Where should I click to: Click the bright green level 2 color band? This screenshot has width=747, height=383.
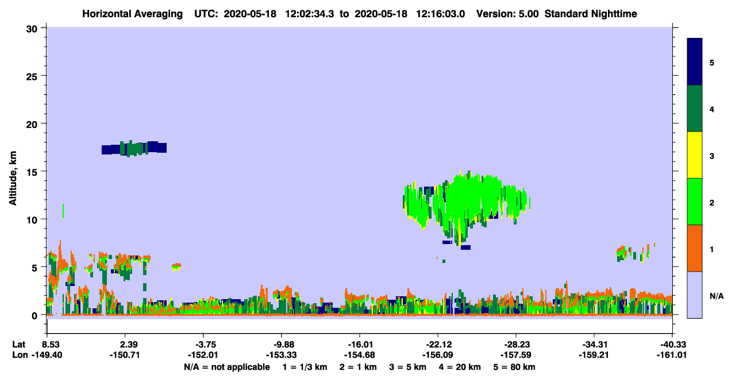[695, 201]
